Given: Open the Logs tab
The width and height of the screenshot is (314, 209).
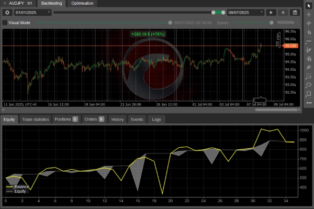Looking at the screenshot, I should point(156,119).
